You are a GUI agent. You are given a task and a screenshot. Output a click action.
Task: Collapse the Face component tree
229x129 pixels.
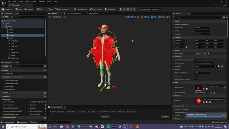click(6, 38)
